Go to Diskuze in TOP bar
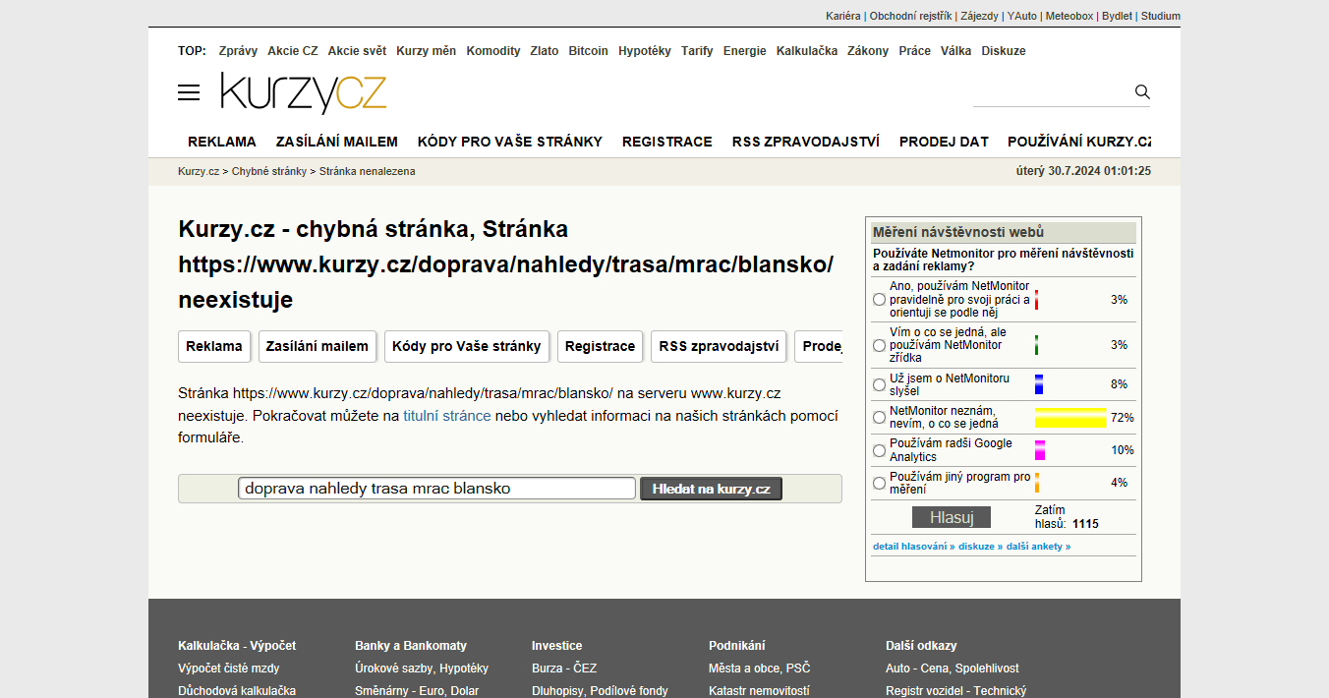 tap(1004, 51)
